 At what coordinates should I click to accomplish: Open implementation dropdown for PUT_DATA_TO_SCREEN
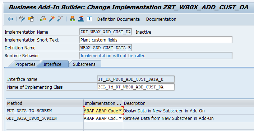[120, 111]
